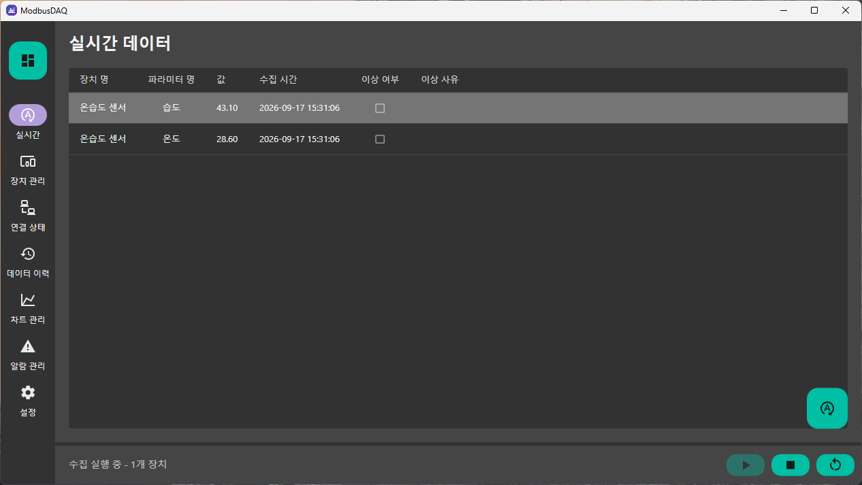Toggle 이상 여부 checkbox for 습도 row
This screenshot has height=485, width=862.
click(380, 108)
